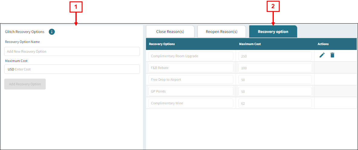Select the cost field for Free Drop to Airport
This screenshot has height=150, width=358.
[x=275, y=80]
